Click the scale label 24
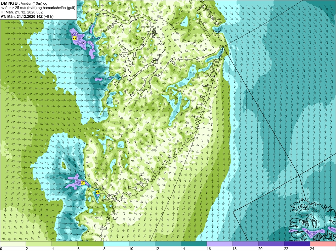This screenshot has height=251, width=336. [312, 249]
